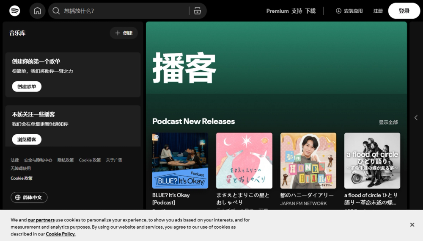This screenshot has height=241, width=423.
Task: Click 显示全部 next to Podcast New Releases
Action: pos(388,122)
